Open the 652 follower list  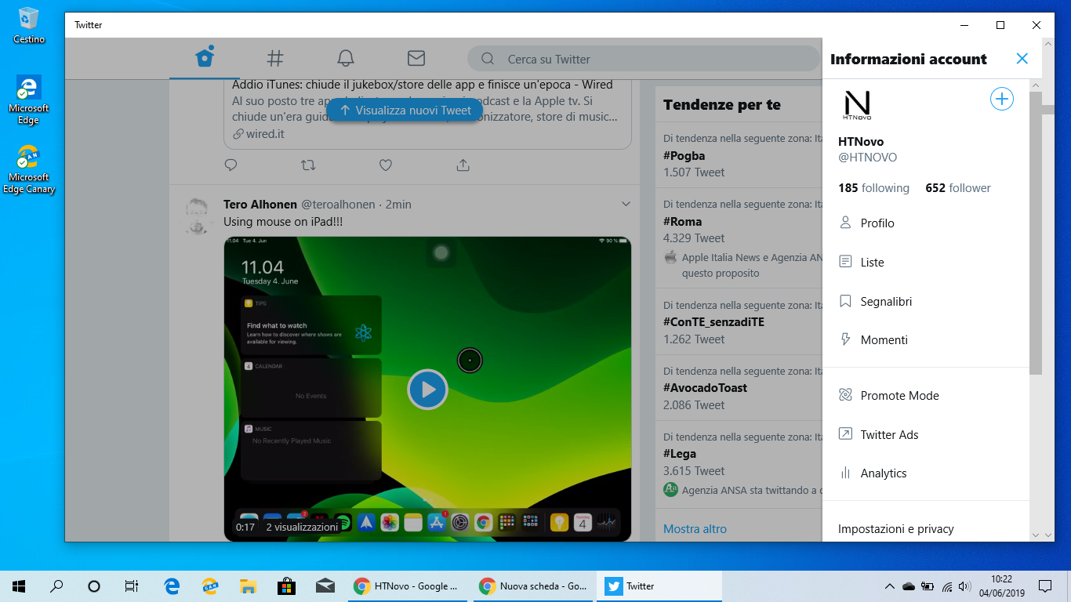958,188
